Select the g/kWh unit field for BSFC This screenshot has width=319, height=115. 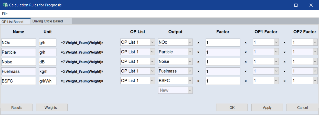48,81
